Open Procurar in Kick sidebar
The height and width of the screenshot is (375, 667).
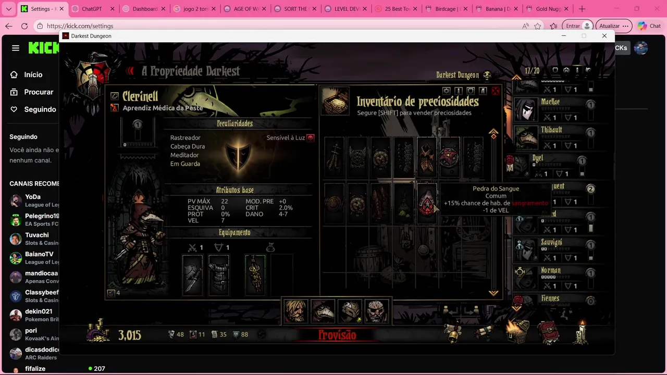coord(32,92)
